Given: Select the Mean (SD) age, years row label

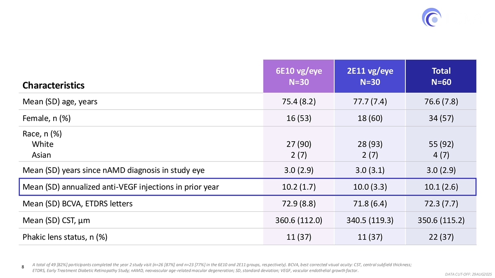Looking at the screenshot, I should 60,101.
